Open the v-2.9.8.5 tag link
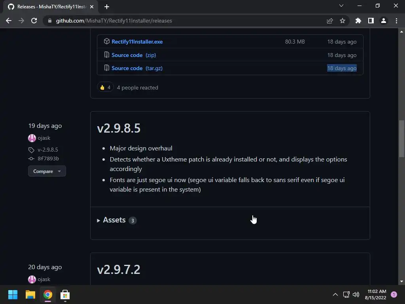Viewport: 405px width, 304px height. [x=48, y=150]
